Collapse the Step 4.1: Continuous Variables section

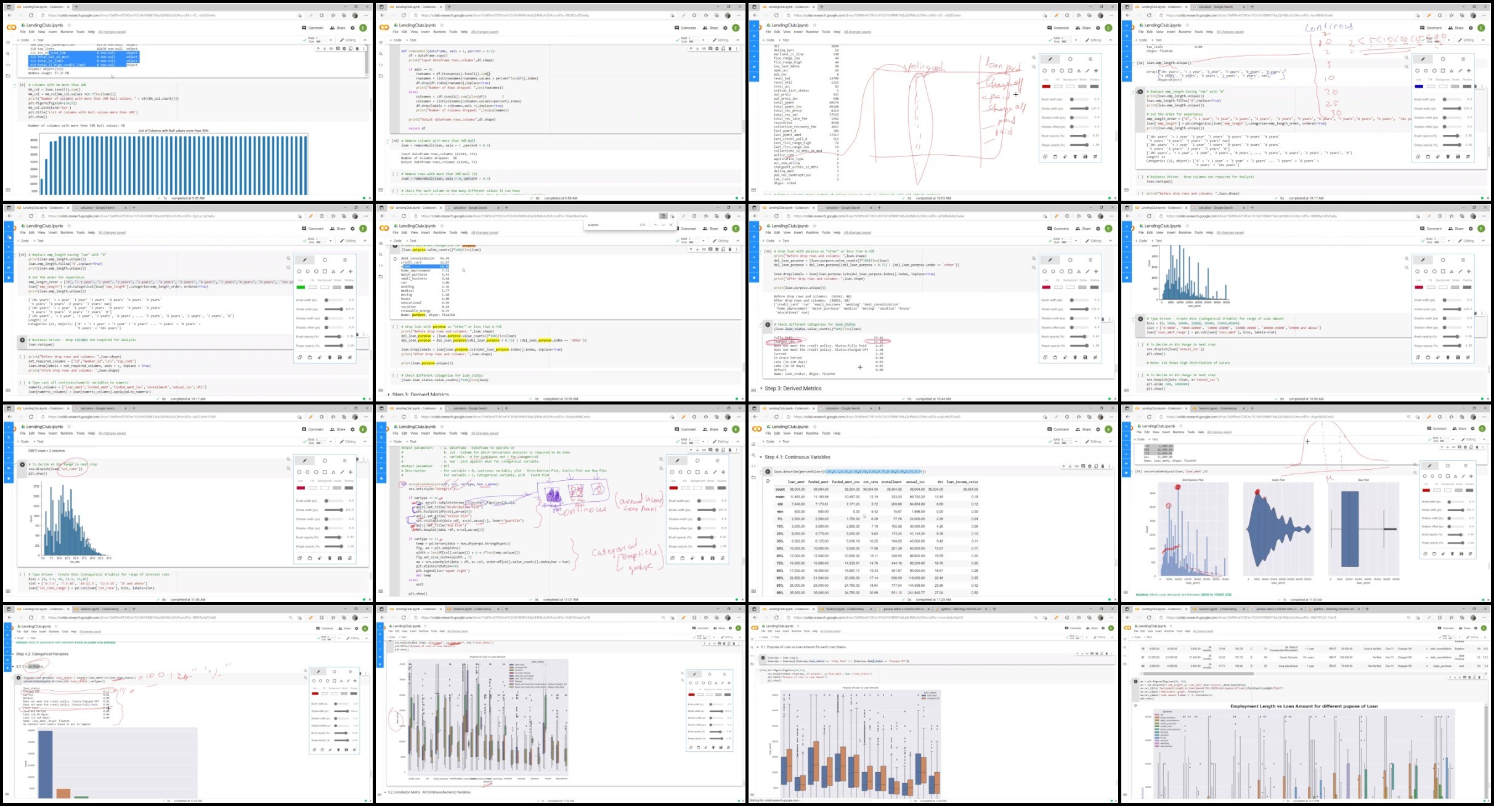[761, 457]
